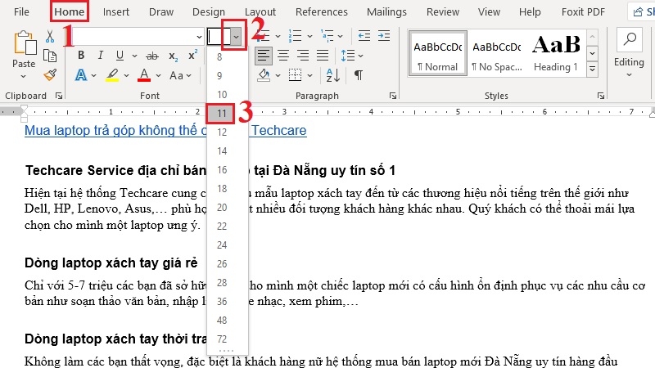The width and height of the screenshot is (655, 368).
Task: Align text right
Action: coord(303,56)
